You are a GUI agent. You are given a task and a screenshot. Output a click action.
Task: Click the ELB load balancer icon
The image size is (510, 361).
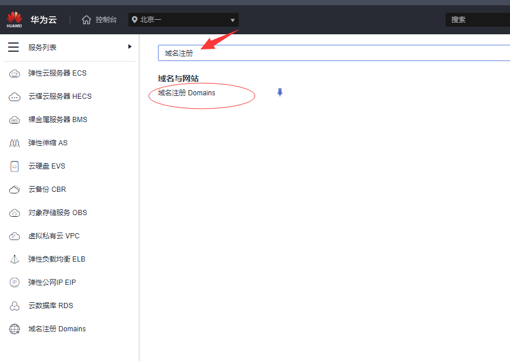coord(15,259)
